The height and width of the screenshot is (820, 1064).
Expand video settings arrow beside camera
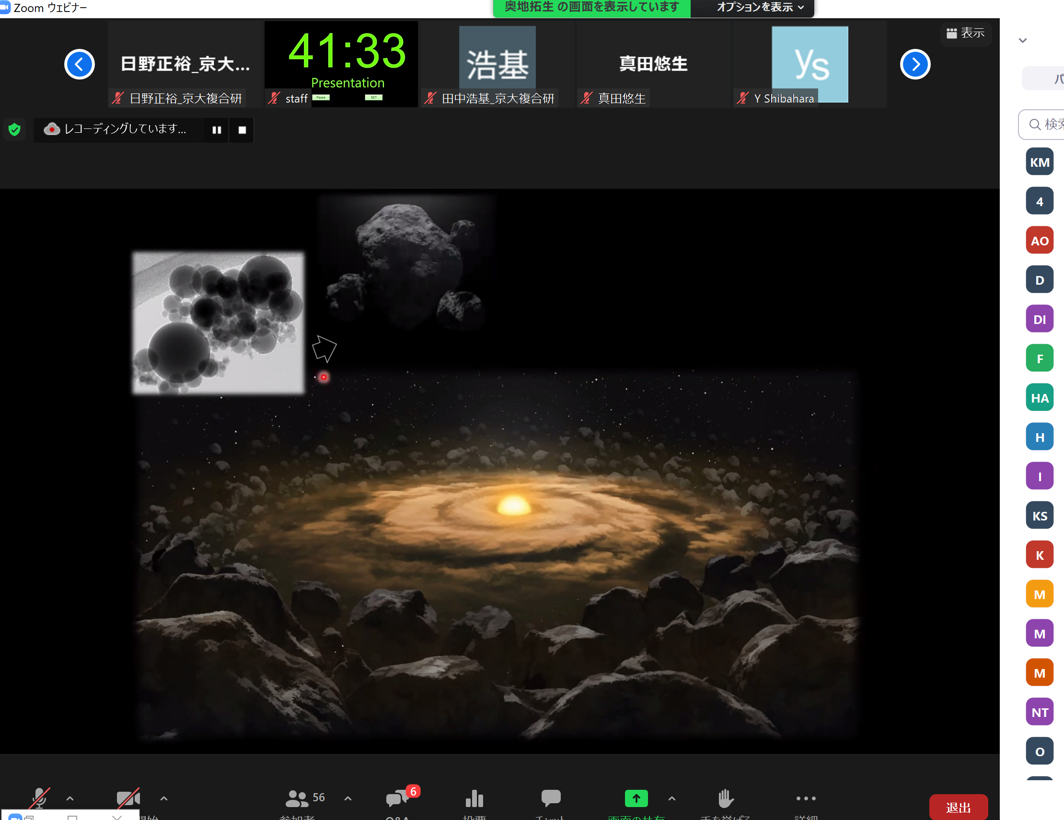click(164, 798)
